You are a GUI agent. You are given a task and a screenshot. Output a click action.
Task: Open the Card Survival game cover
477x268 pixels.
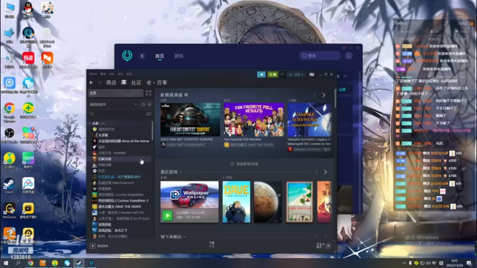pos(299,202)
